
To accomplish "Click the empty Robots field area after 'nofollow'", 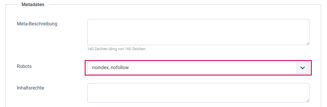I will point(212,68).
